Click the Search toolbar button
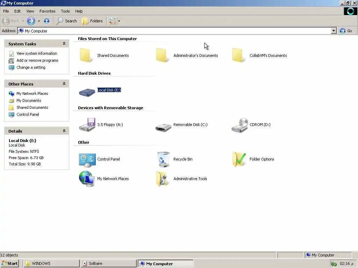 (66, 21)
